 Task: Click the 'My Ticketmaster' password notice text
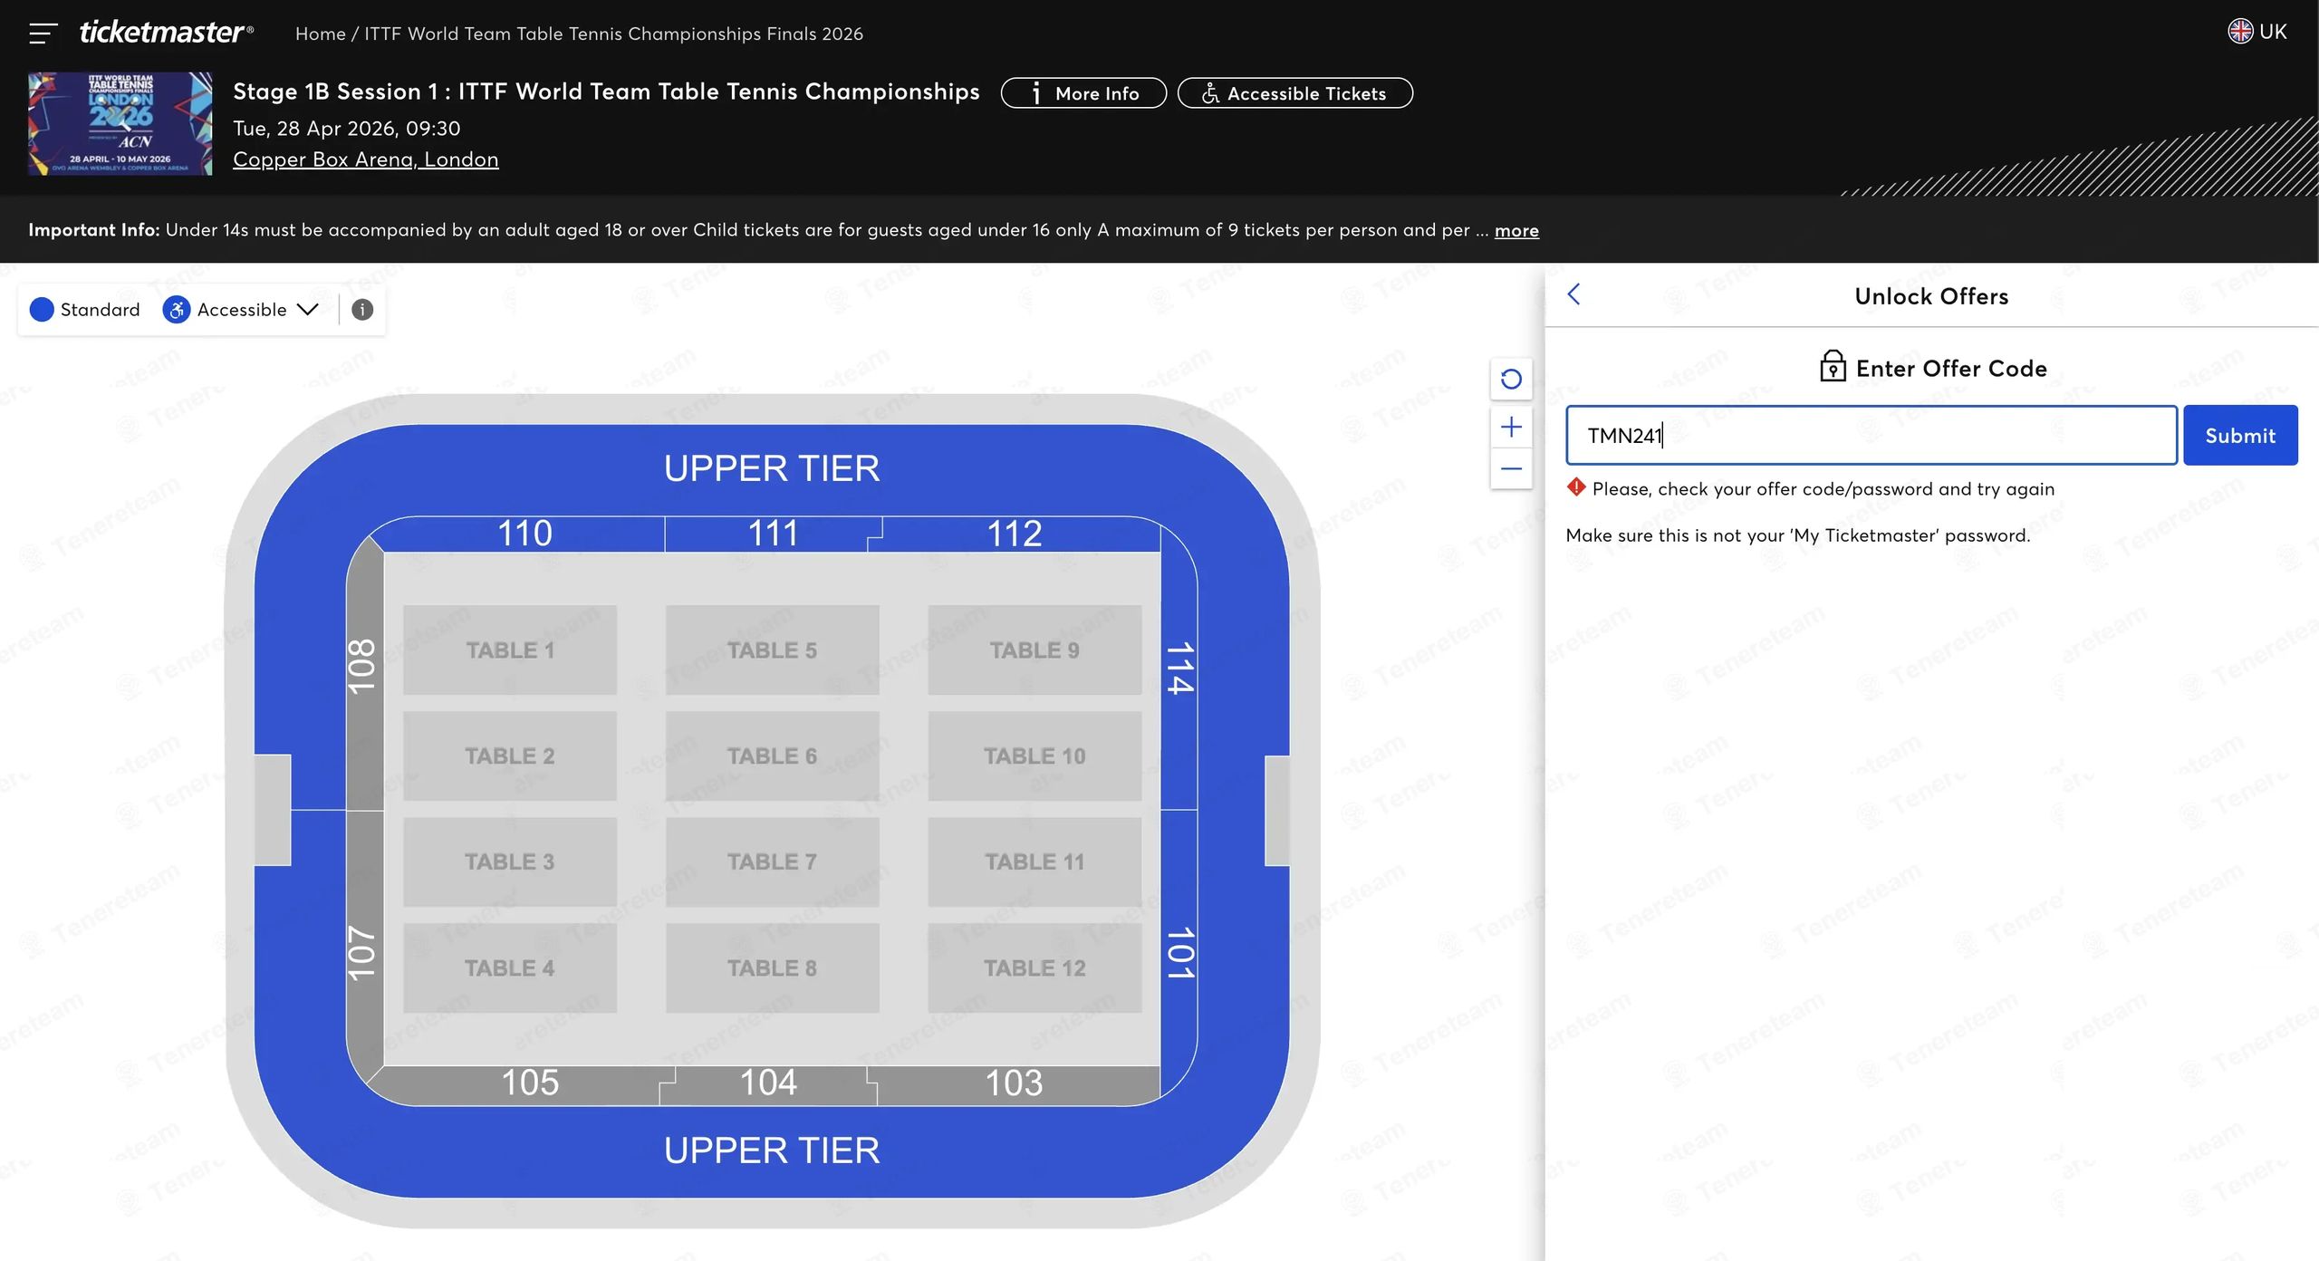(x=1798, y=535)
